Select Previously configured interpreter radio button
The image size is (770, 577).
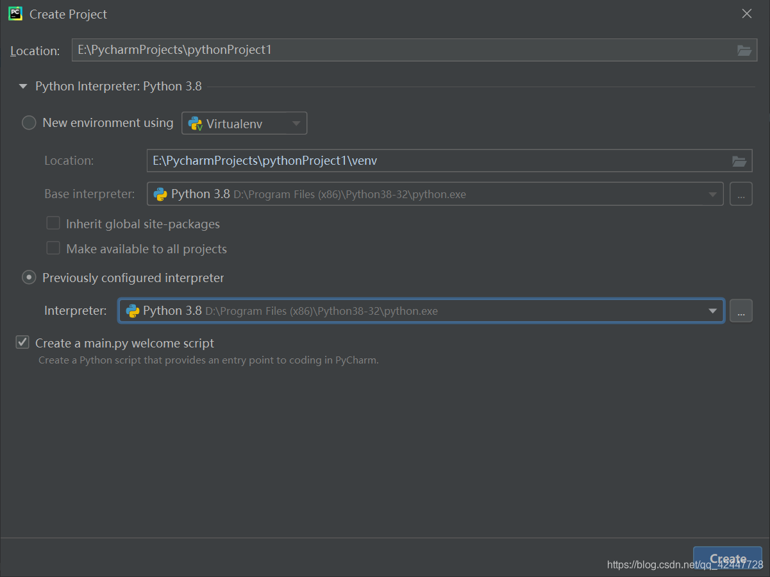pos(29,278)
